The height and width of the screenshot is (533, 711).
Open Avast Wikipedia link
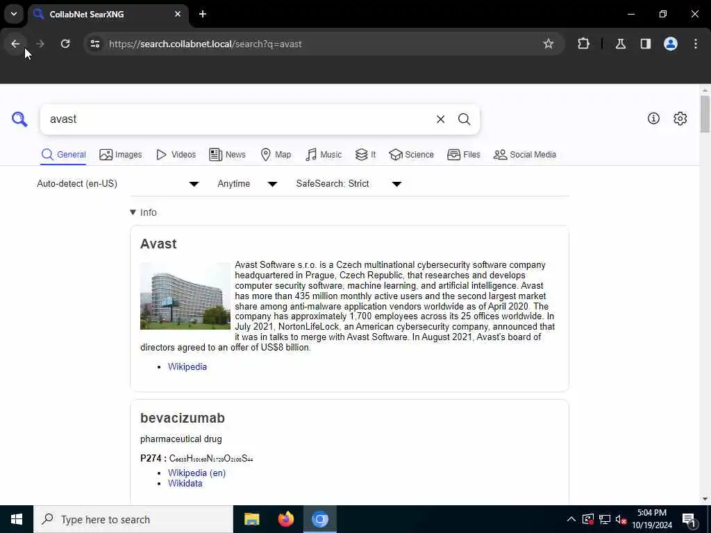pos(187,366)
